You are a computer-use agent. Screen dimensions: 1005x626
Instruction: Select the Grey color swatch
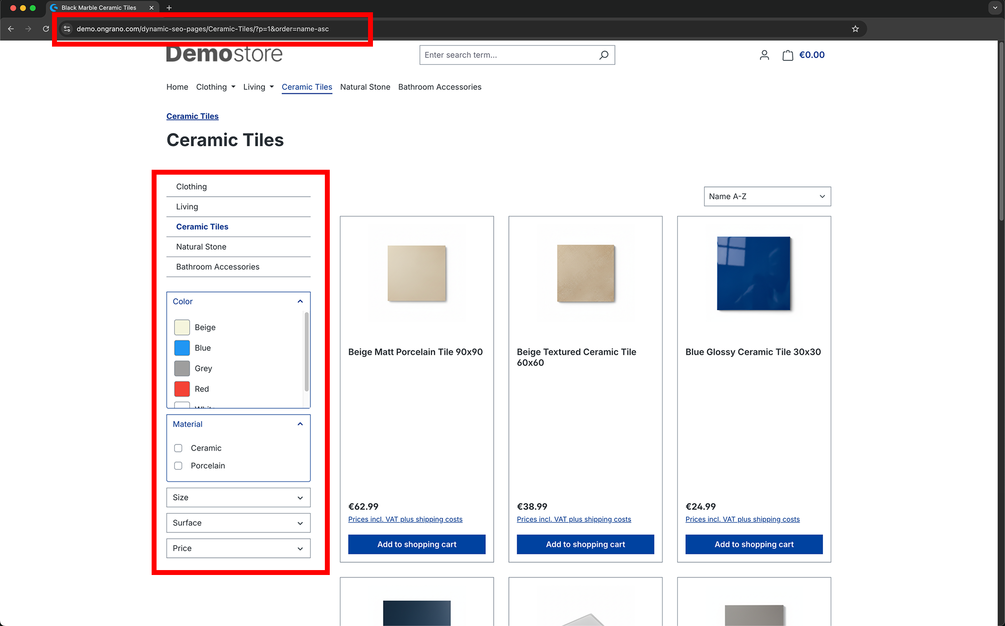[182, 368]
